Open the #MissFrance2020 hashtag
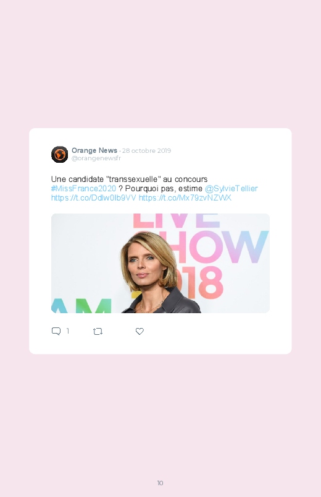Screen dimensions: 321x497 point(83,189)
